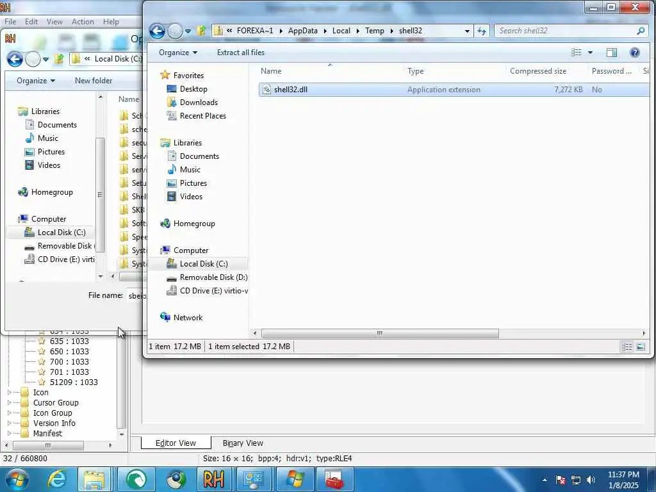Expand the Cursor Group folder
This screenshot has width=656, height=492.
point(9,403)
